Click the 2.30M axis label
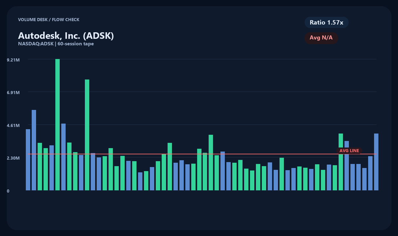The width and height of the screenshot is (398, 236). click(x=13, y=158)
